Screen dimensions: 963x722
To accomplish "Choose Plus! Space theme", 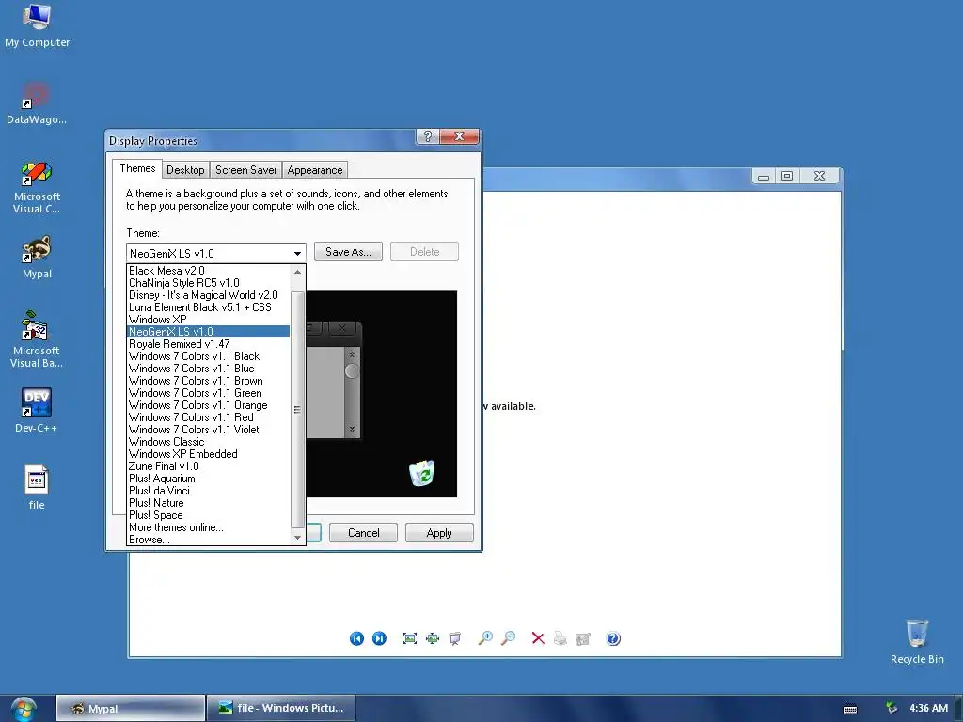I will click(208, 515).
